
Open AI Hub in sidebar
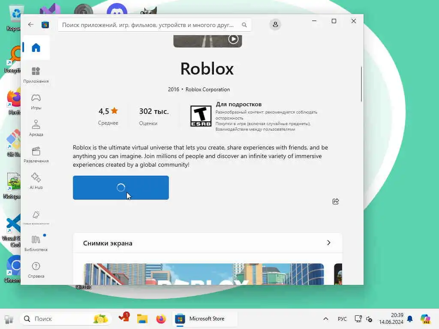coord(36,181)
